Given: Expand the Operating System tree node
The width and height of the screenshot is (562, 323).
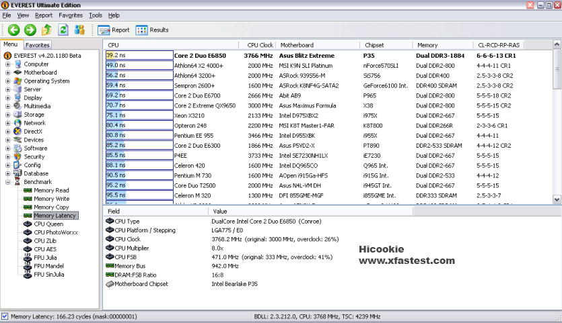Looking at the screenshot, I should (x=7, y=81).
